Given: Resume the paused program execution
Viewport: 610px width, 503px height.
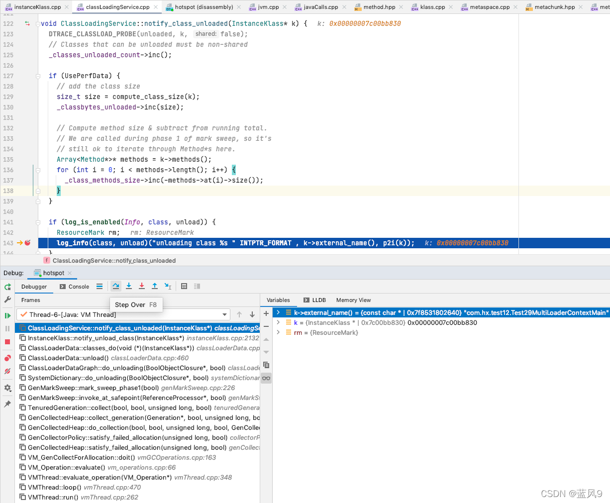Looking at the screenshot, I should click(x=7, y=315).
